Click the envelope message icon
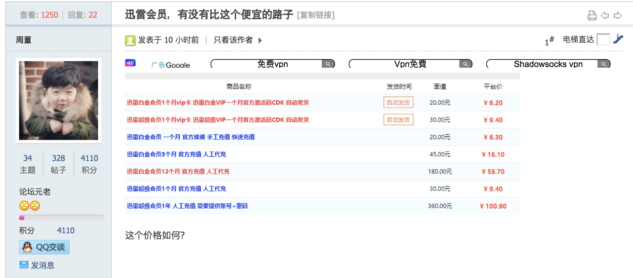Viewport: 633px width, 278px height. point(24,265)
